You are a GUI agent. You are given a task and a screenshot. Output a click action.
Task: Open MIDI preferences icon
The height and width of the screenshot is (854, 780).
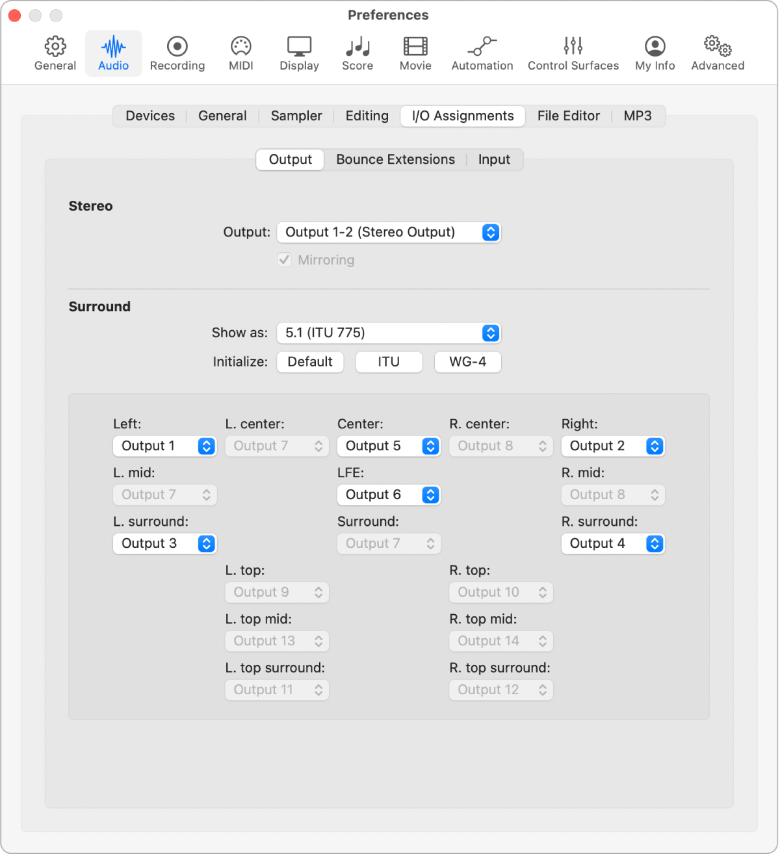(241, 47)
